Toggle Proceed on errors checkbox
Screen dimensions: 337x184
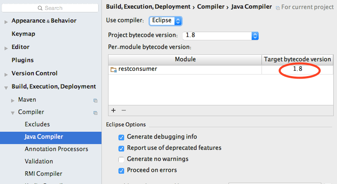pos(121,171)
